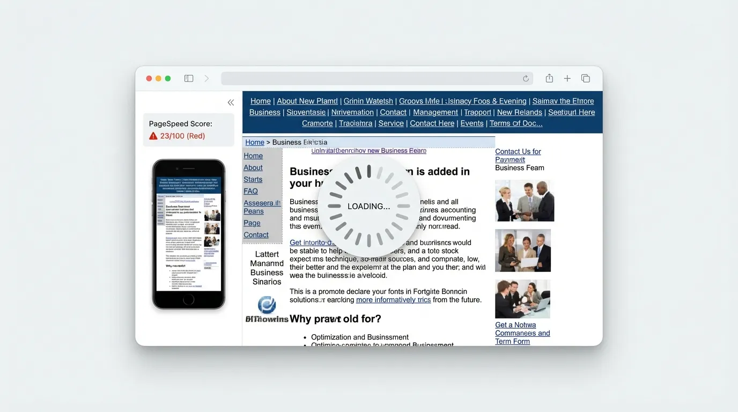The image size is (738, 412).
Task: Click the sidebar toggle icon in the toolbar
Action: pos(189,78)
